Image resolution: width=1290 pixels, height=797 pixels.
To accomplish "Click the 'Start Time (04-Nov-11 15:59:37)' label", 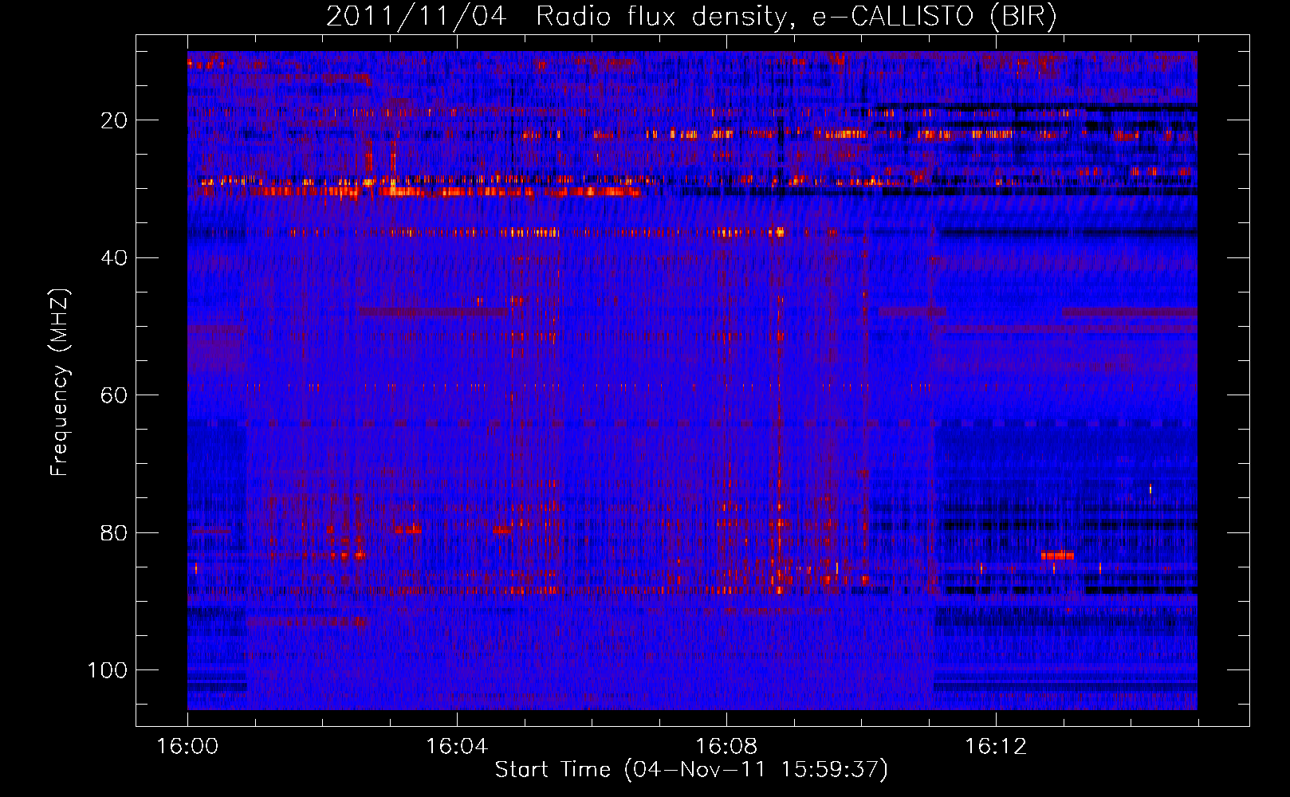I will pyautogui.click(x=691, y=770).
